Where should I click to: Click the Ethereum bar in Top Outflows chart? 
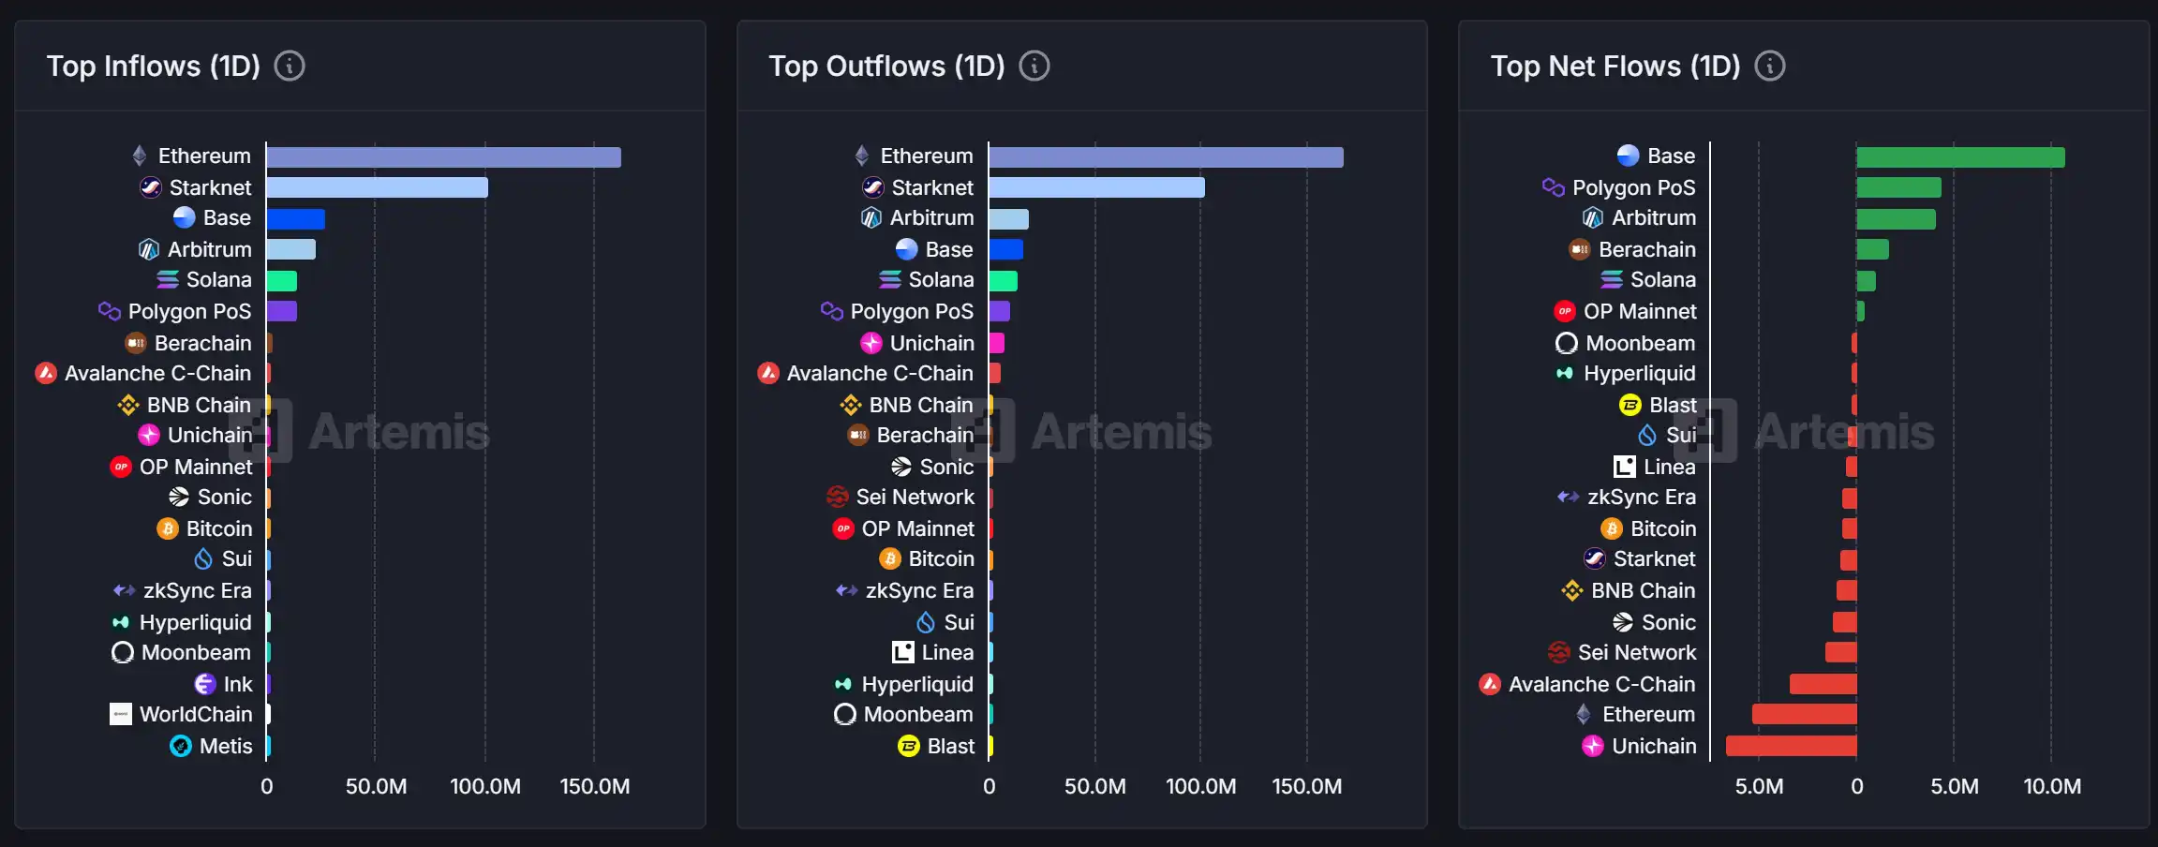click(x=1167, y=156)
